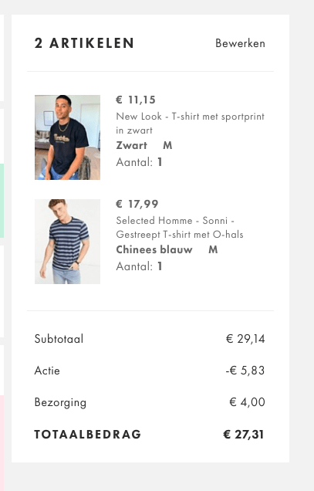The width and height of the screenshot is (314, 491).
Task: Click the size M of the black T-shirt
Action: pyautogui.click(x=167, y=145)
